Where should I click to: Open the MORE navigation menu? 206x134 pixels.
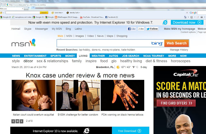tap(172, 56)
